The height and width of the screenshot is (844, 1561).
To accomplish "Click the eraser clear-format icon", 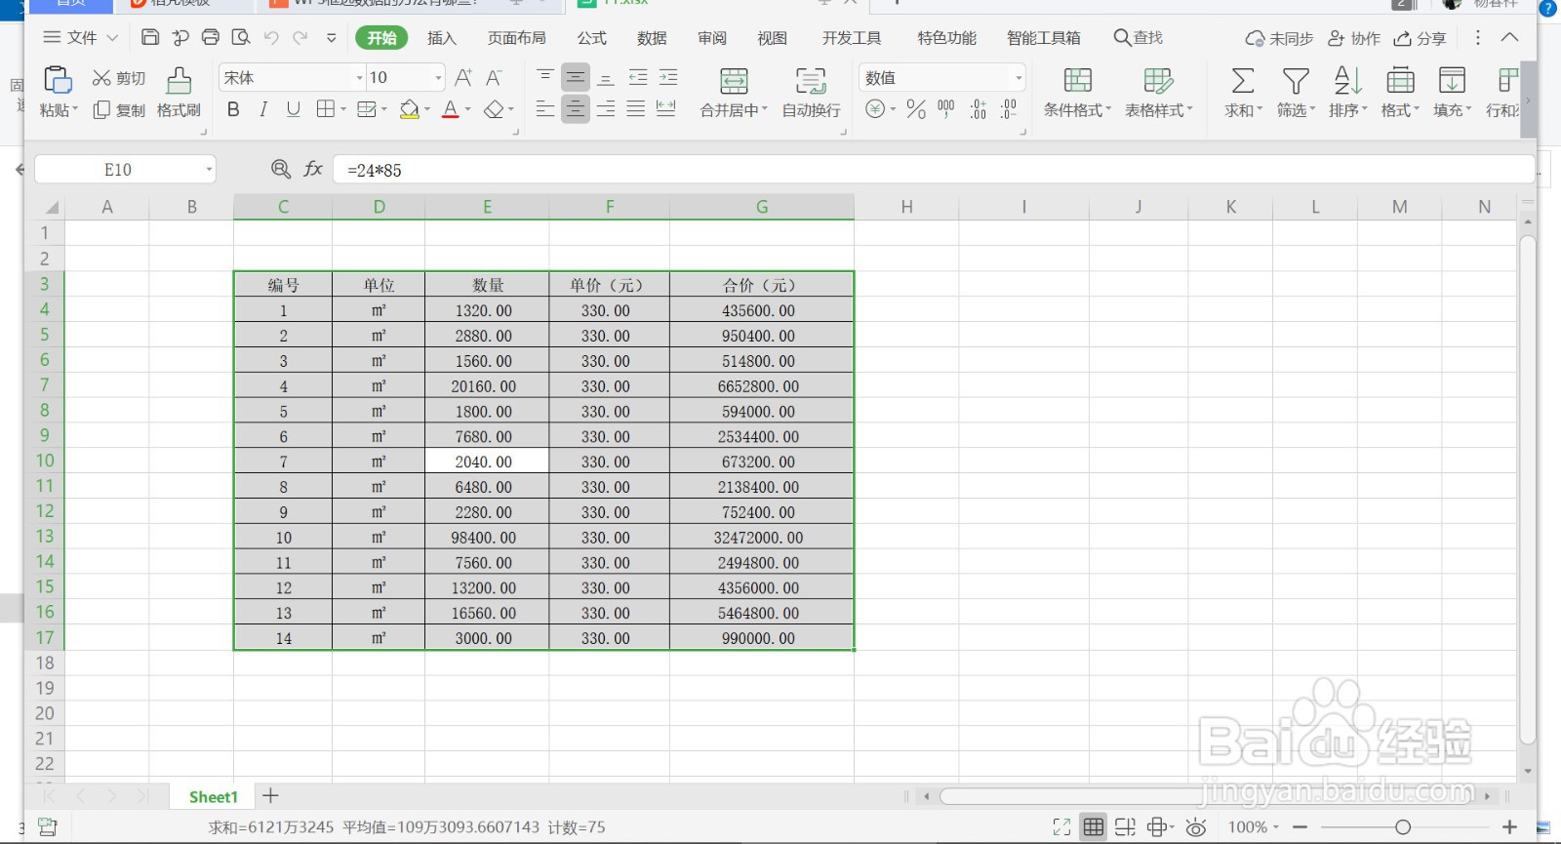I will (495, 109).
